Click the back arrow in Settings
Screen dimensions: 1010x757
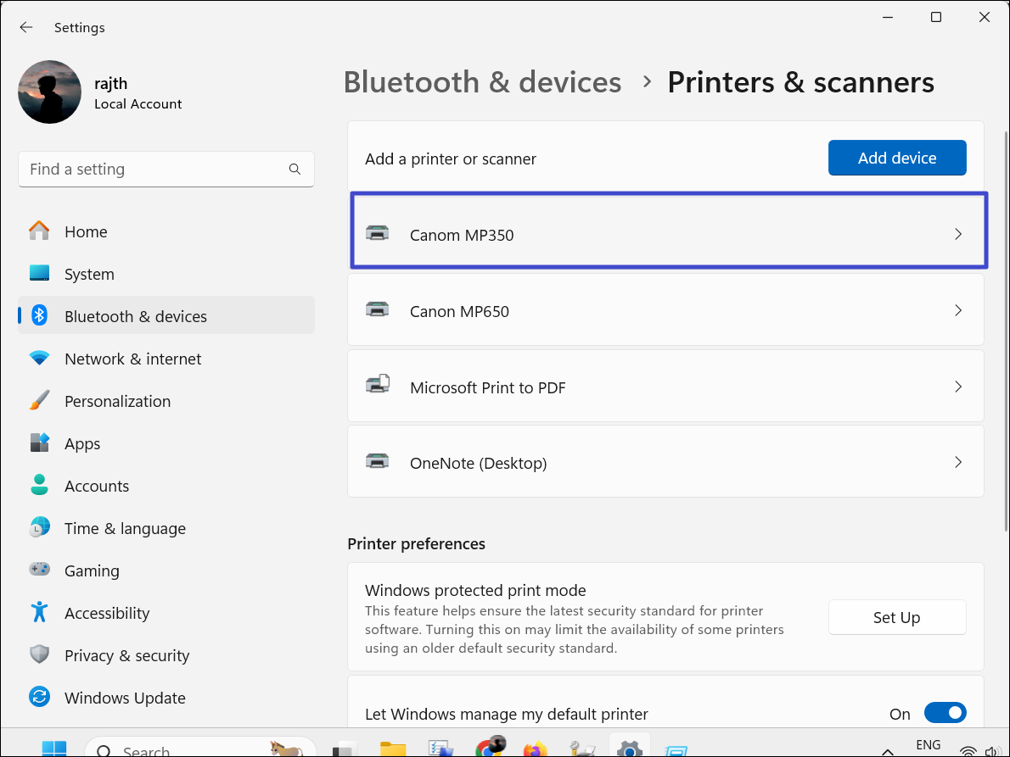(26, 27)
